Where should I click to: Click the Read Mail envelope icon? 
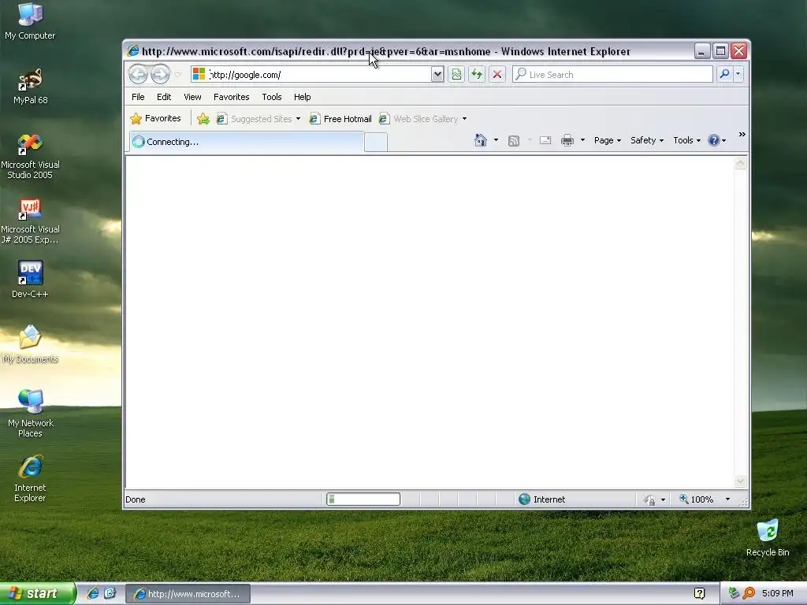[545, 140]
